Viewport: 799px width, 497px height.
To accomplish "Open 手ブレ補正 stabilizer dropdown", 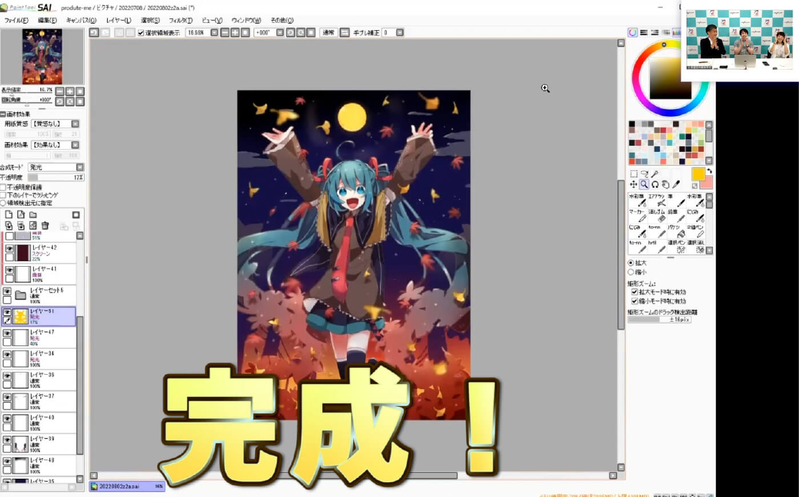I will coord(399,33).
